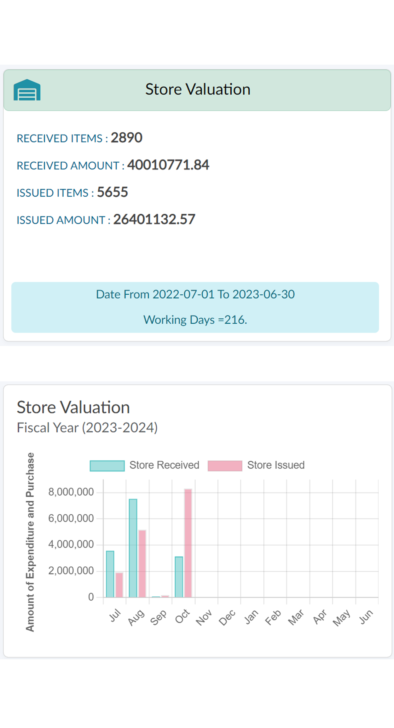This screenshot has width=394, height=728.
Task: Click the Nov label on chart axis
Action: (204, 617)
